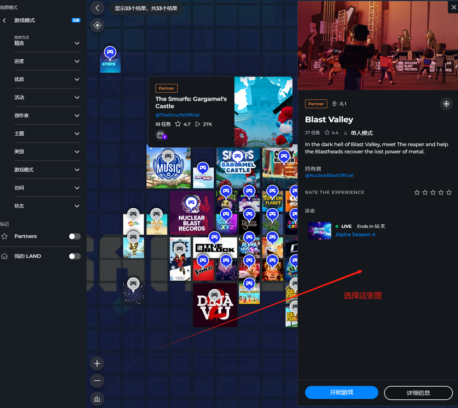Viewport: 458px width, 408px height.
Task: Click the 单人模式 label
Action: (362, 133)
